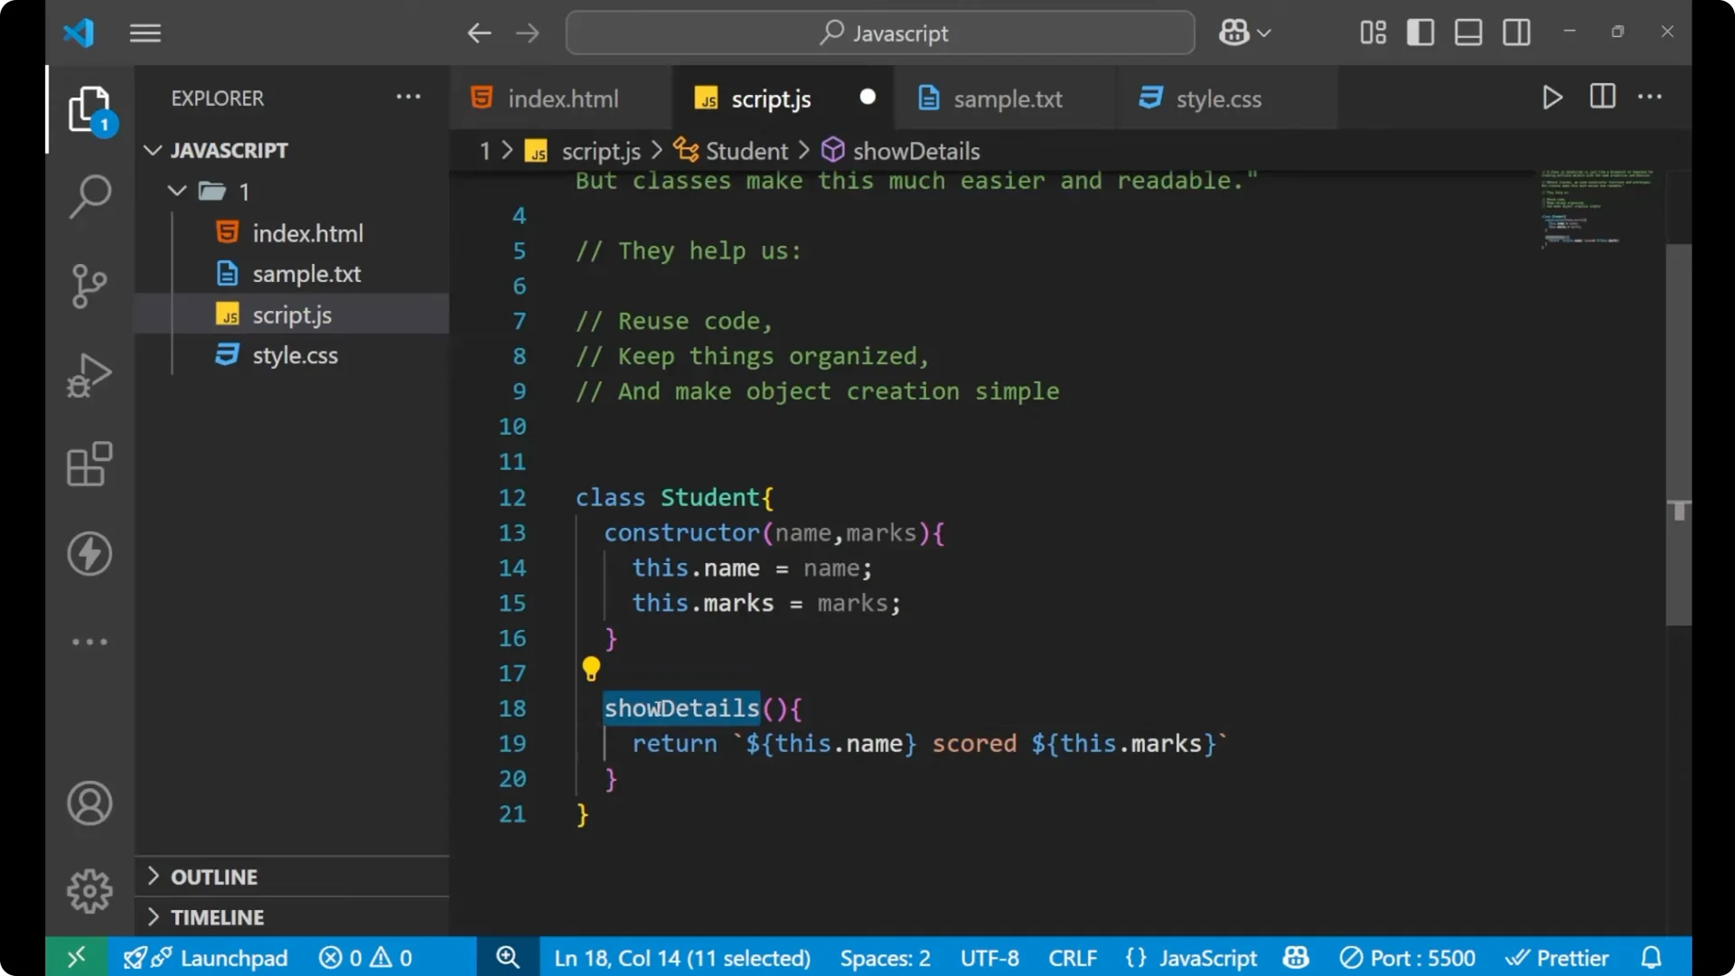The image size is (1735, 976).
Task: Toggle the Secondary Side Bar
Action: (x=1516, y=32)
